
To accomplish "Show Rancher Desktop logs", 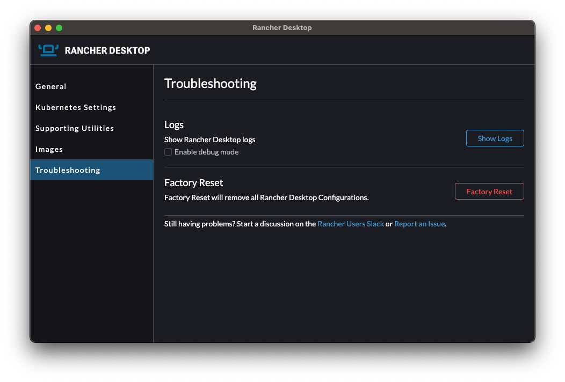I will click(495, 138).
